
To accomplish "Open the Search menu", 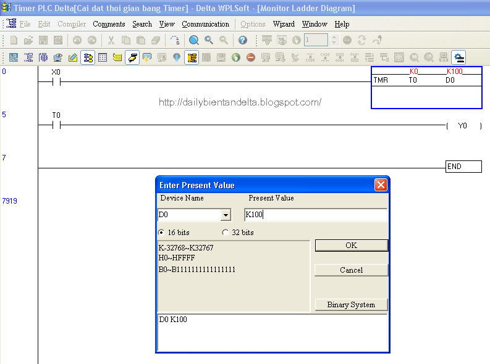I will [x=142, y=24].
